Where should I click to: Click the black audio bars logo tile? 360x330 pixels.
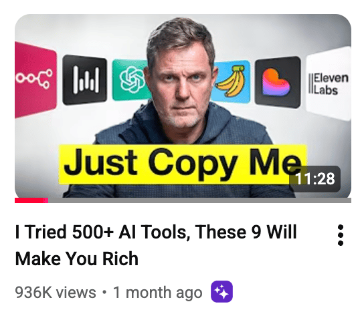85,79
